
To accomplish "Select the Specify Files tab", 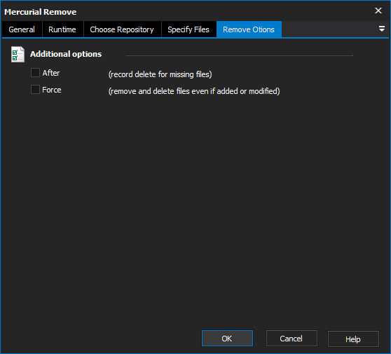I will click(188, 29).
